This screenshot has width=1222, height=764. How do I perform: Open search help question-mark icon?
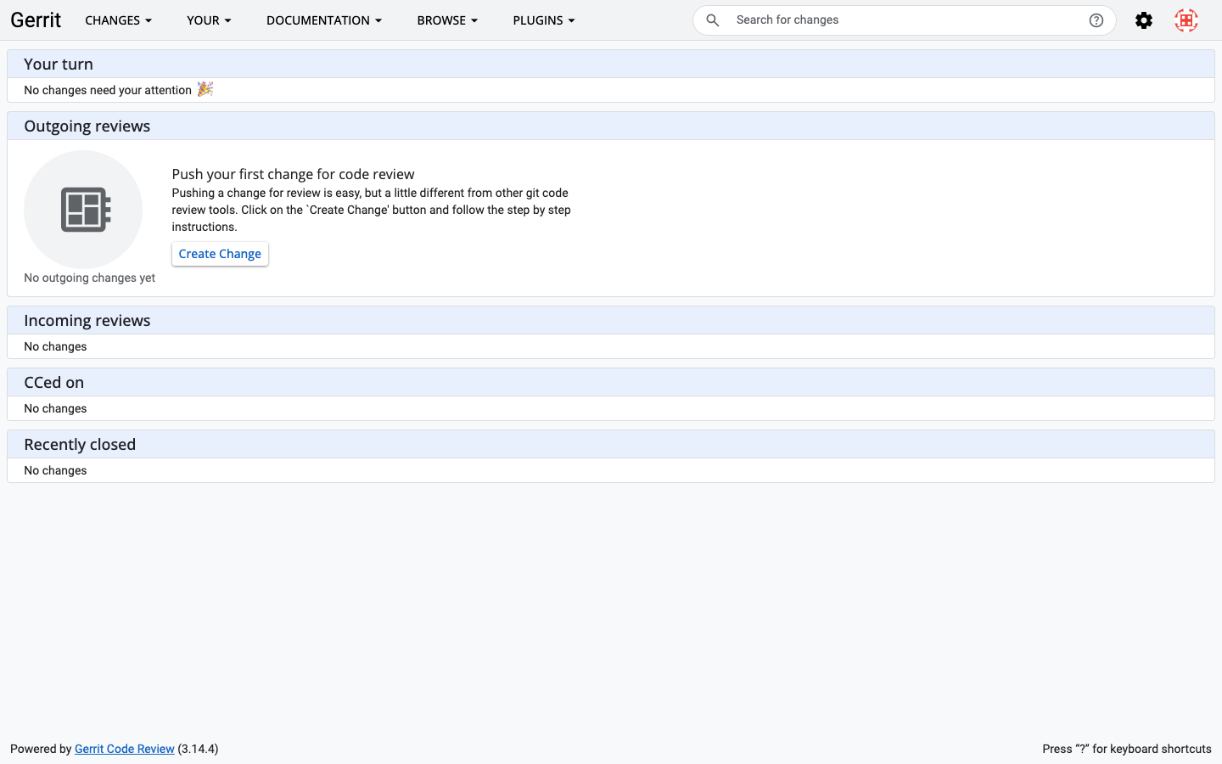point(1096,20)
